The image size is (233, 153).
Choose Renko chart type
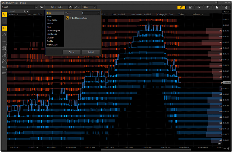[55, 24]
